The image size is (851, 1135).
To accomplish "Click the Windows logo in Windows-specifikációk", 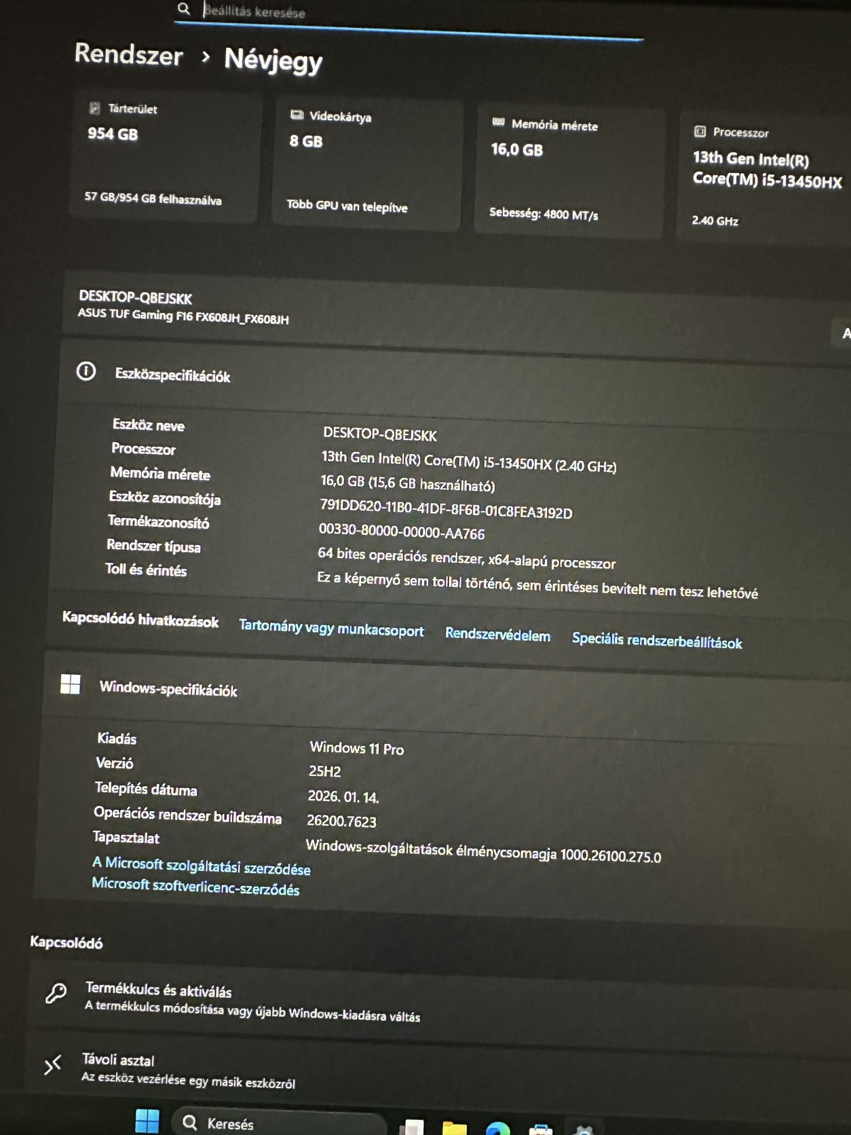I will point(70,684).
